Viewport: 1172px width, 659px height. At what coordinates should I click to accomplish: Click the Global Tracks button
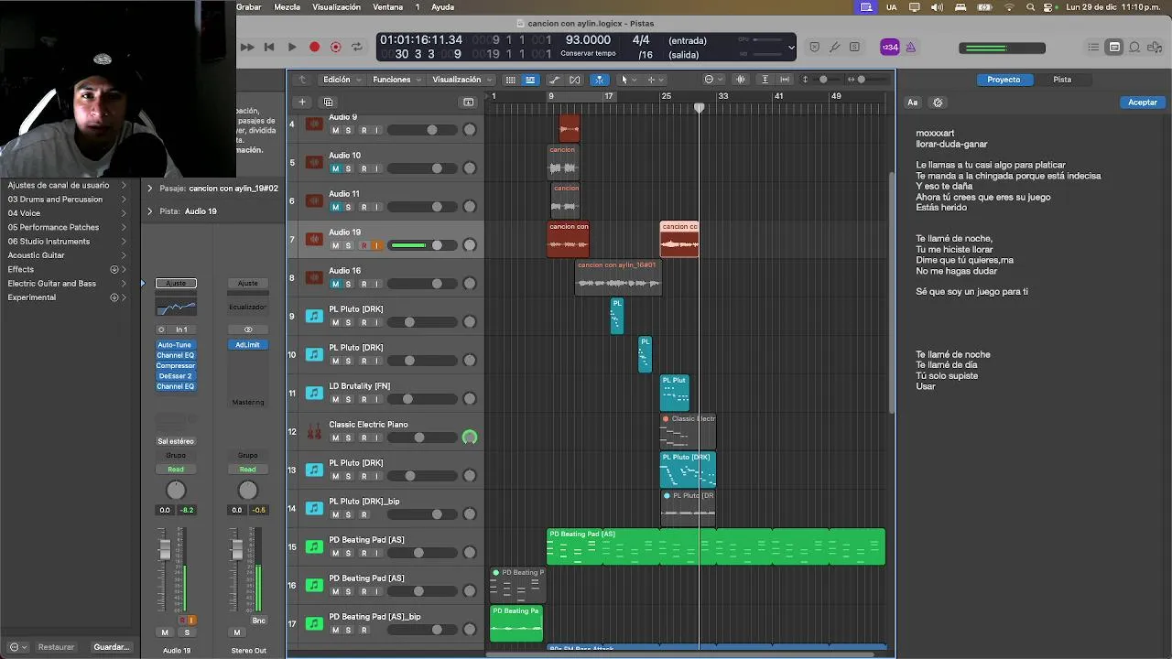pyautogui.click(x=469, y=102)
